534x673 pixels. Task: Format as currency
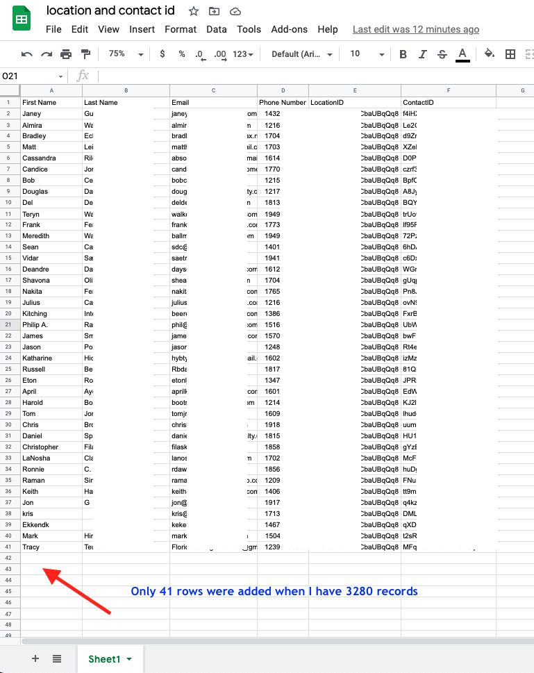pyautogui.click(x=162, y=53)
